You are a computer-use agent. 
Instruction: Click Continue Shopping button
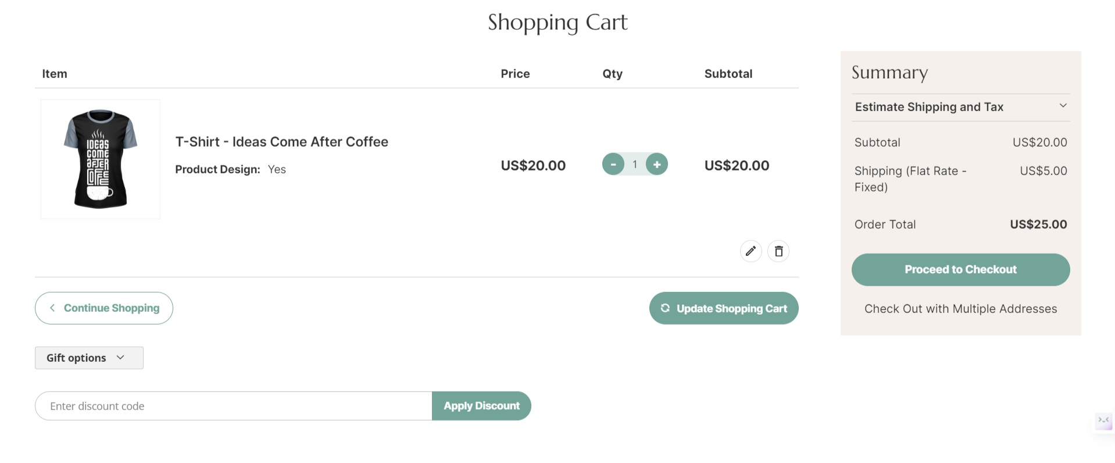(104, 308)
